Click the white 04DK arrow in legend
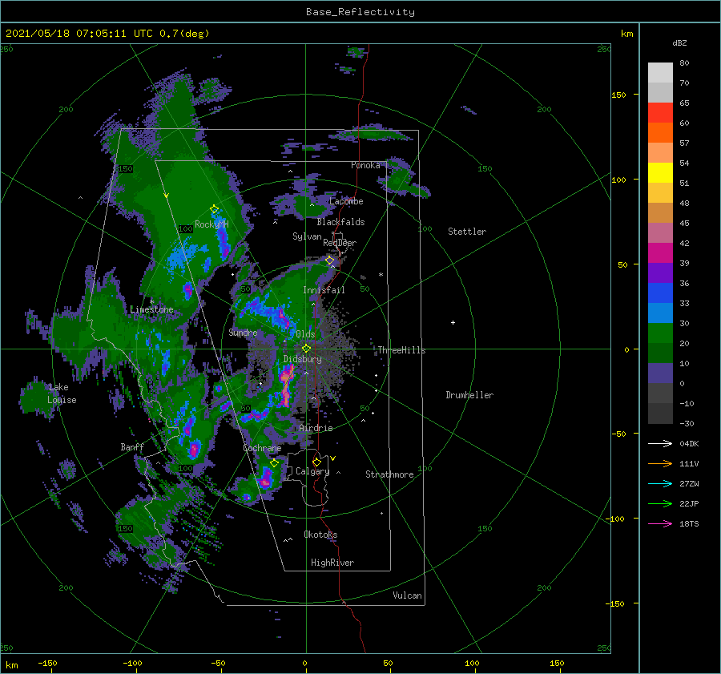Viewport: 721px width, 674px height. point(660,443)
